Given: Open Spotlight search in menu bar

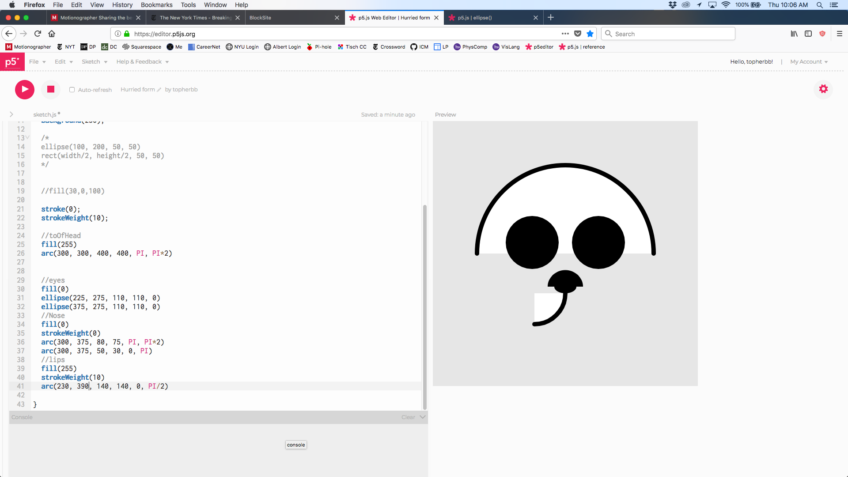Looking at the screenshot, I should point(819,5).
